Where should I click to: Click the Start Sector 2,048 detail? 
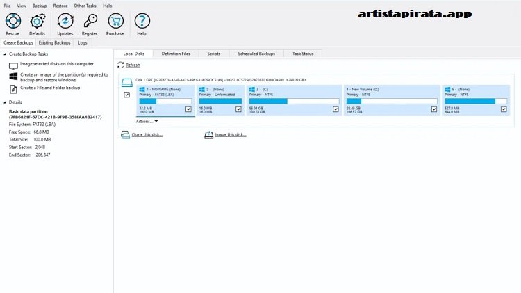coord(27,147)
